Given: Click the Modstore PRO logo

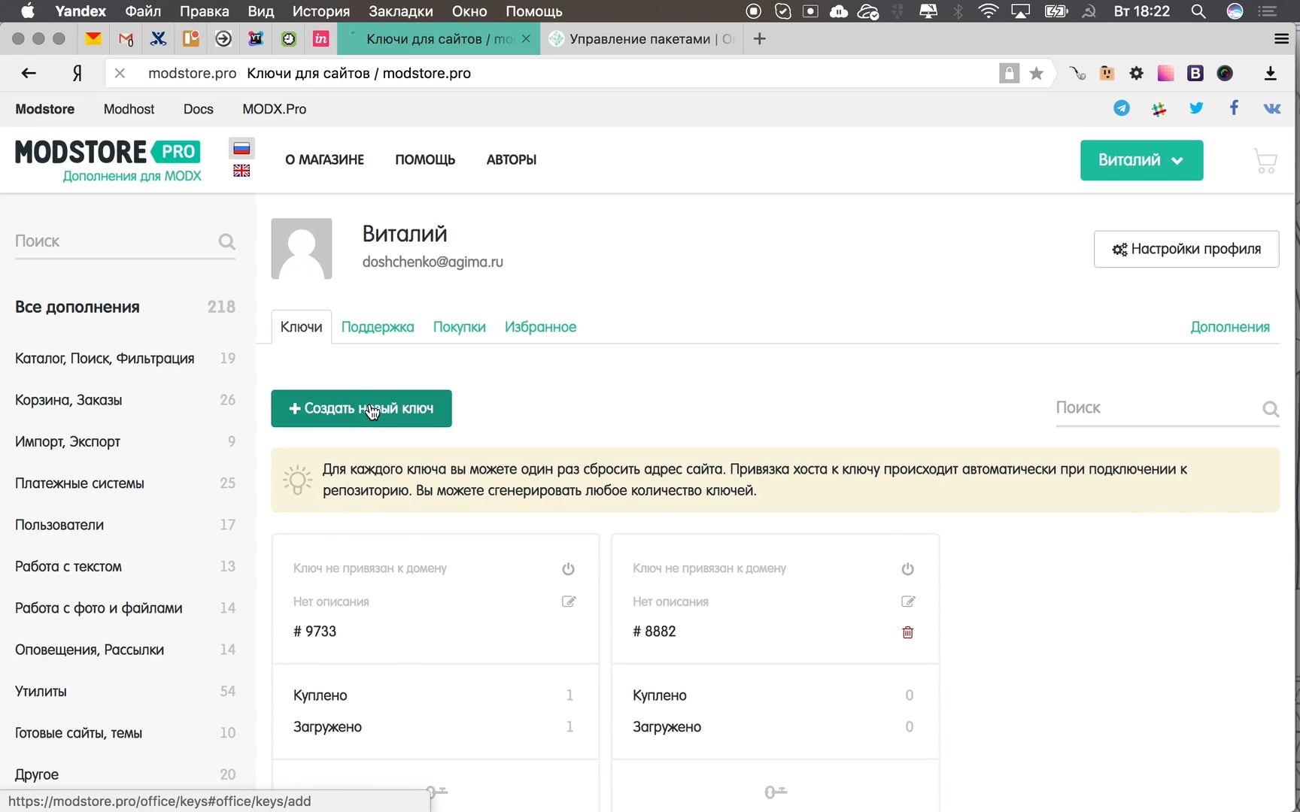Looking at the screenshot, I should click(108, 160).
